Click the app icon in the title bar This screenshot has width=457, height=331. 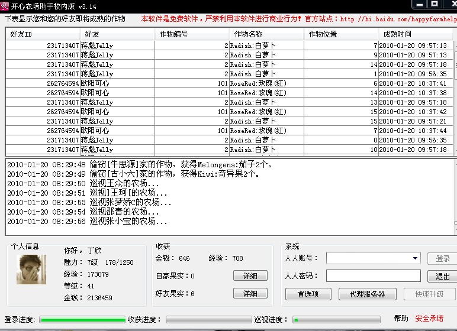[x=5, y=5]
